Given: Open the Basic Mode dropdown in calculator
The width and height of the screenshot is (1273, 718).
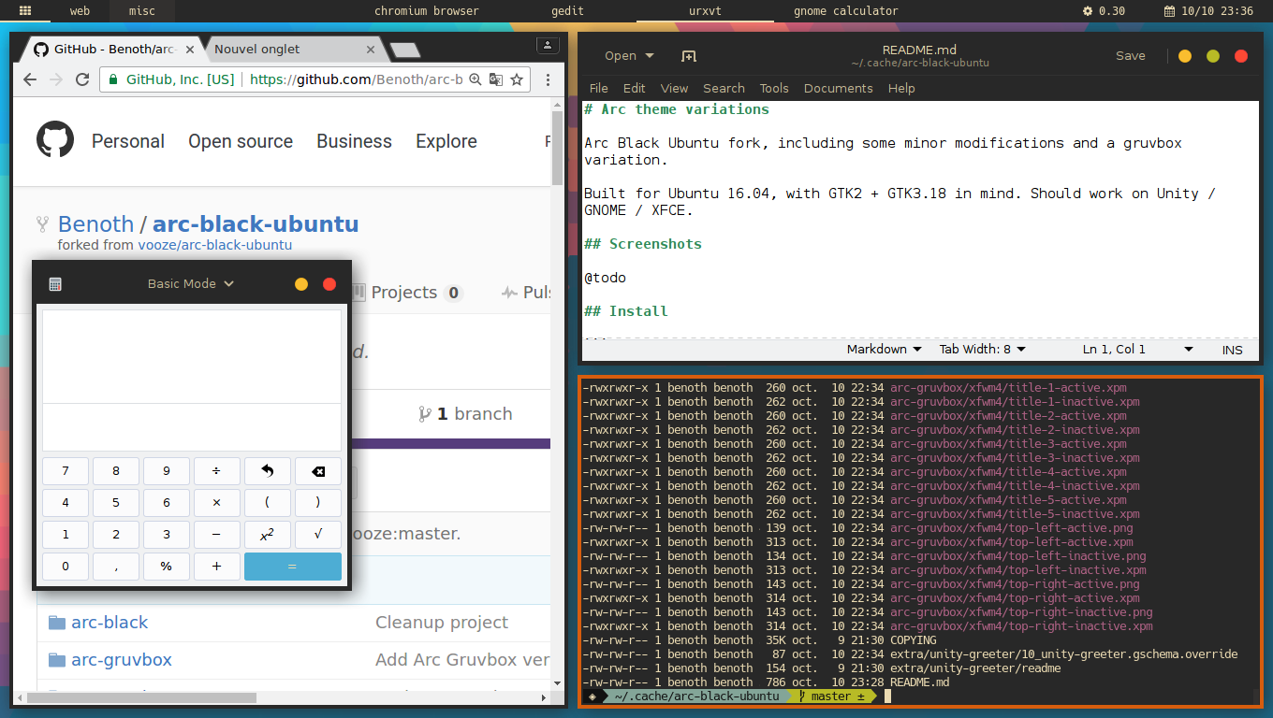Looking at the screenshot, I should tap(191, 283).
